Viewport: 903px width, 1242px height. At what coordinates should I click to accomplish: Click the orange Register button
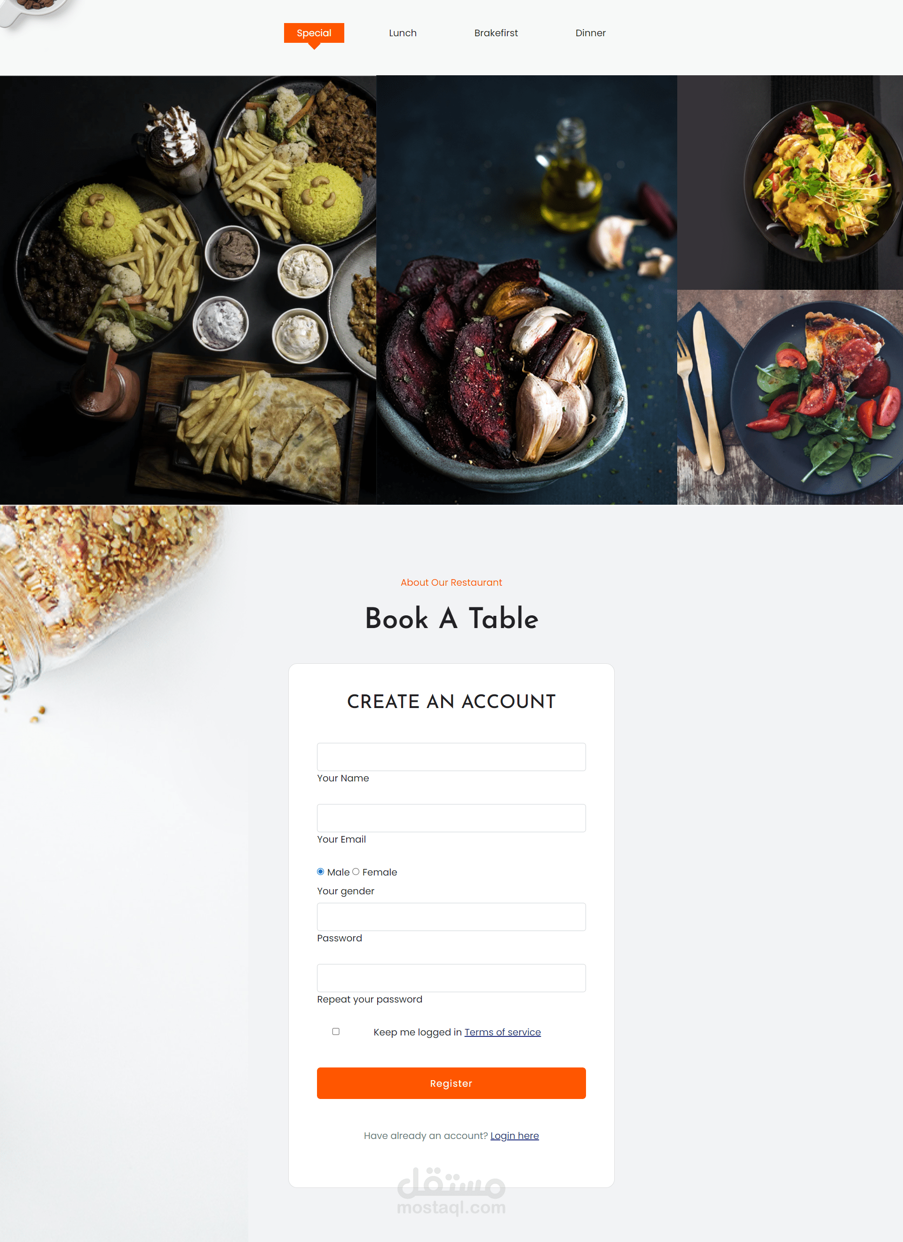click(451, 1083)
